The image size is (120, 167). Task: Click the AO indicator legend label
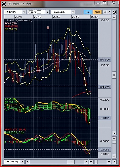pyautogui.click(x=10, y=99)
